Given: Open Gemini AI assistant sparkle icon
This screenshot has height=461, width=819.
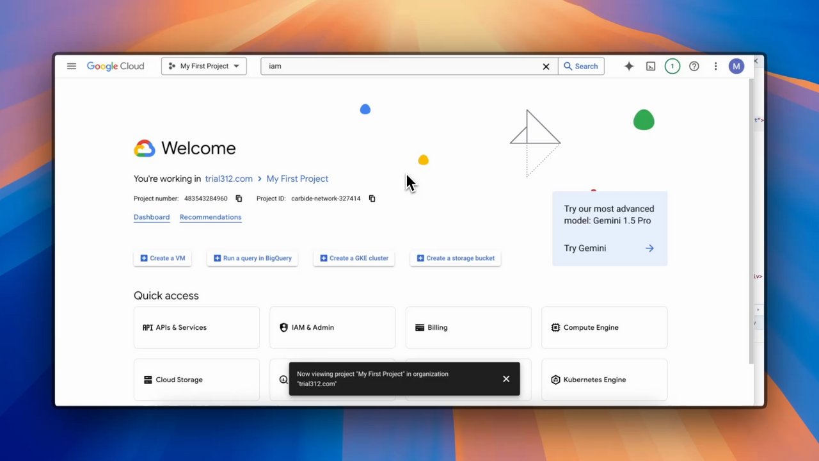Looking at the screenshot, I should [629, 66].
